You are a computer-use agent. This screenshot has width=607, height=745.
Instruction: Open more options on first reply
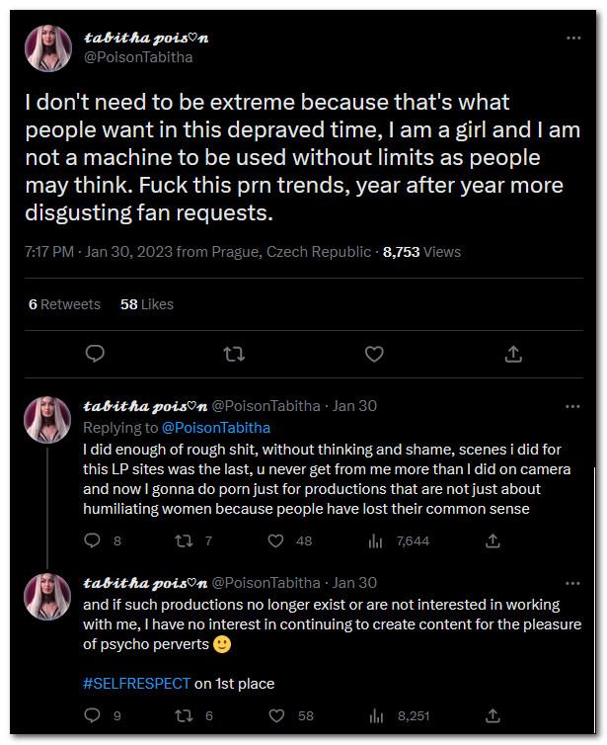(572, 406)
